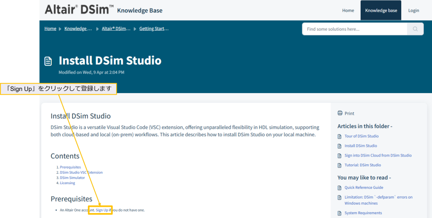432x218 pixels.
Task: Open the System Requirements article
Action: tap(363, 213)
